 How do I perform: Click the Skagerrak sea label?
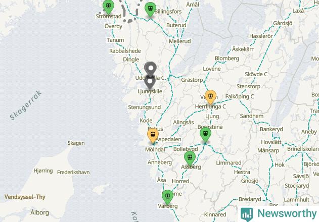tap(26, 105)
